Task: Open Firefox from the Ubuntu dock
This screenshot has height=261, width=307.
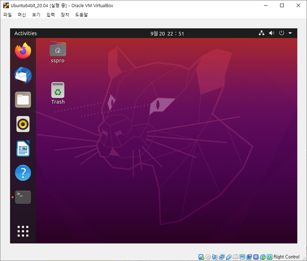Action: click(x=23, y=51)
